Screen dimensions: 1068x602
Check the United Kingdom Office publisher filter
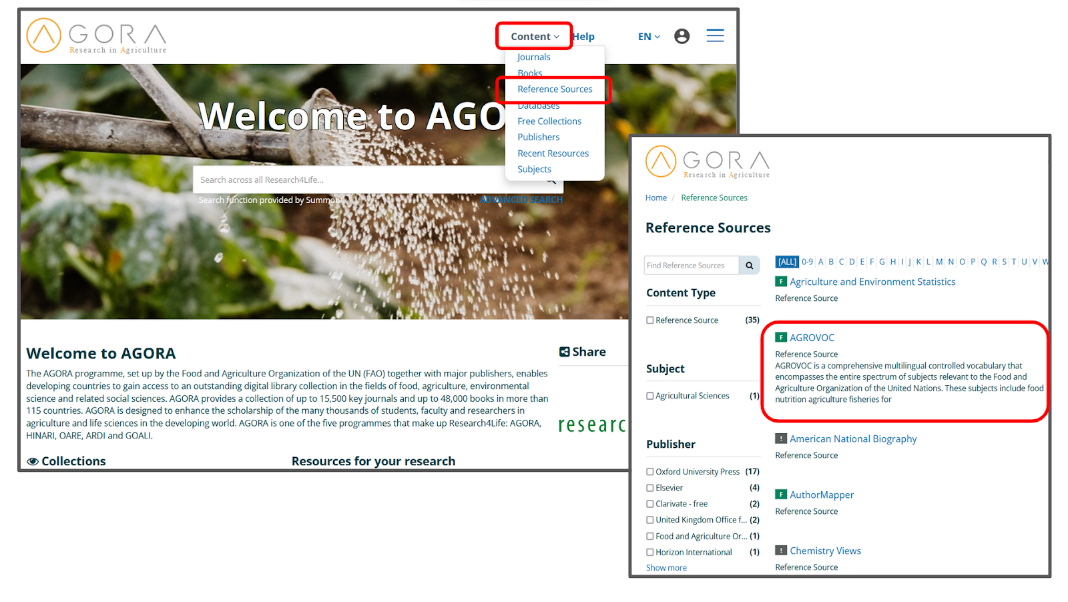point(650,520)
